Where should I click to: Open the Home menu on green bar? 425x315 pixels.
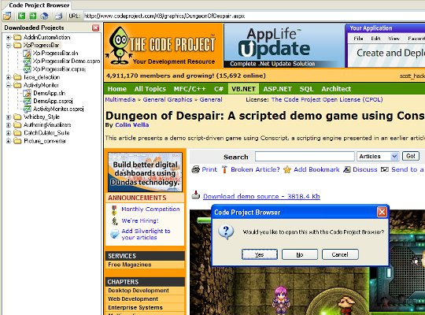[116, 89]
